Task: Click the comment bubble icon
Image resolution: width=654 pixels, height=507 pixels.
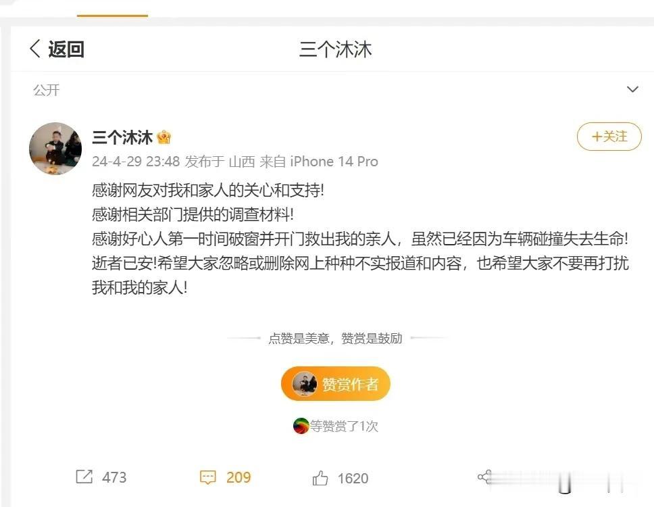Action: pos(207,477)
